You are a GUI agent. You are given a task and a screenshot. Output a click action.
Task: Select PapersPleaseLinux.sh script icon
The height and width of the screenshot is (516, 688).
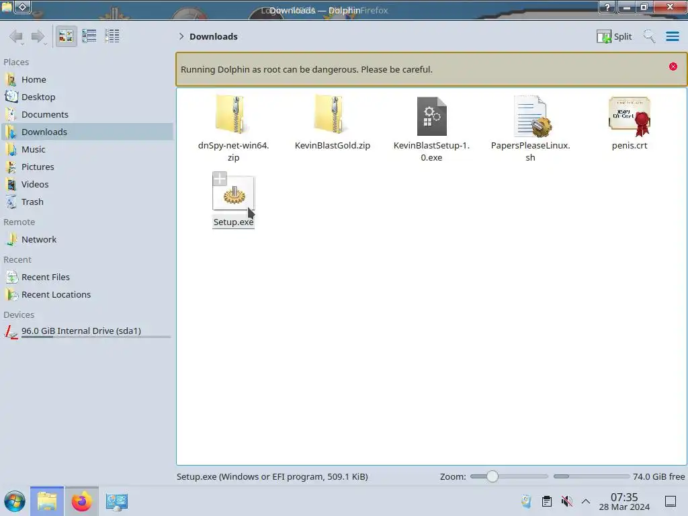click(x=532, y=116)
